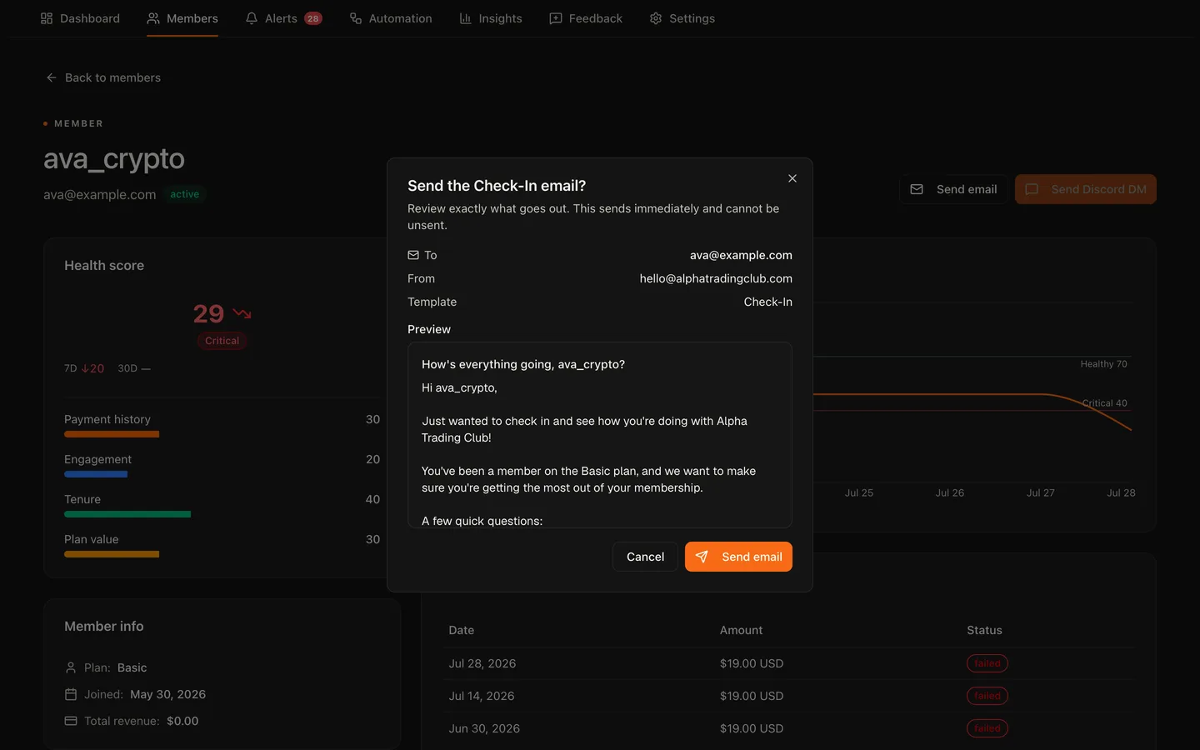Click the orange Send email button in dialog
The width and height of the screenshot is (1200, 750).
pyautogui.click(x=738, y=557)
